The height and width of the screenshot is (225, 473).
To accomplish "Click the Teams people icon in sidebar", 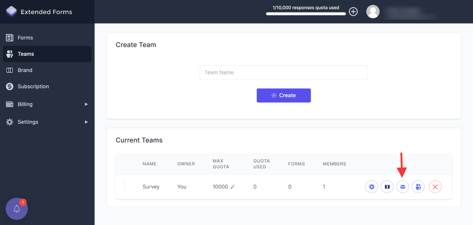I will click(x=10, y=54).
